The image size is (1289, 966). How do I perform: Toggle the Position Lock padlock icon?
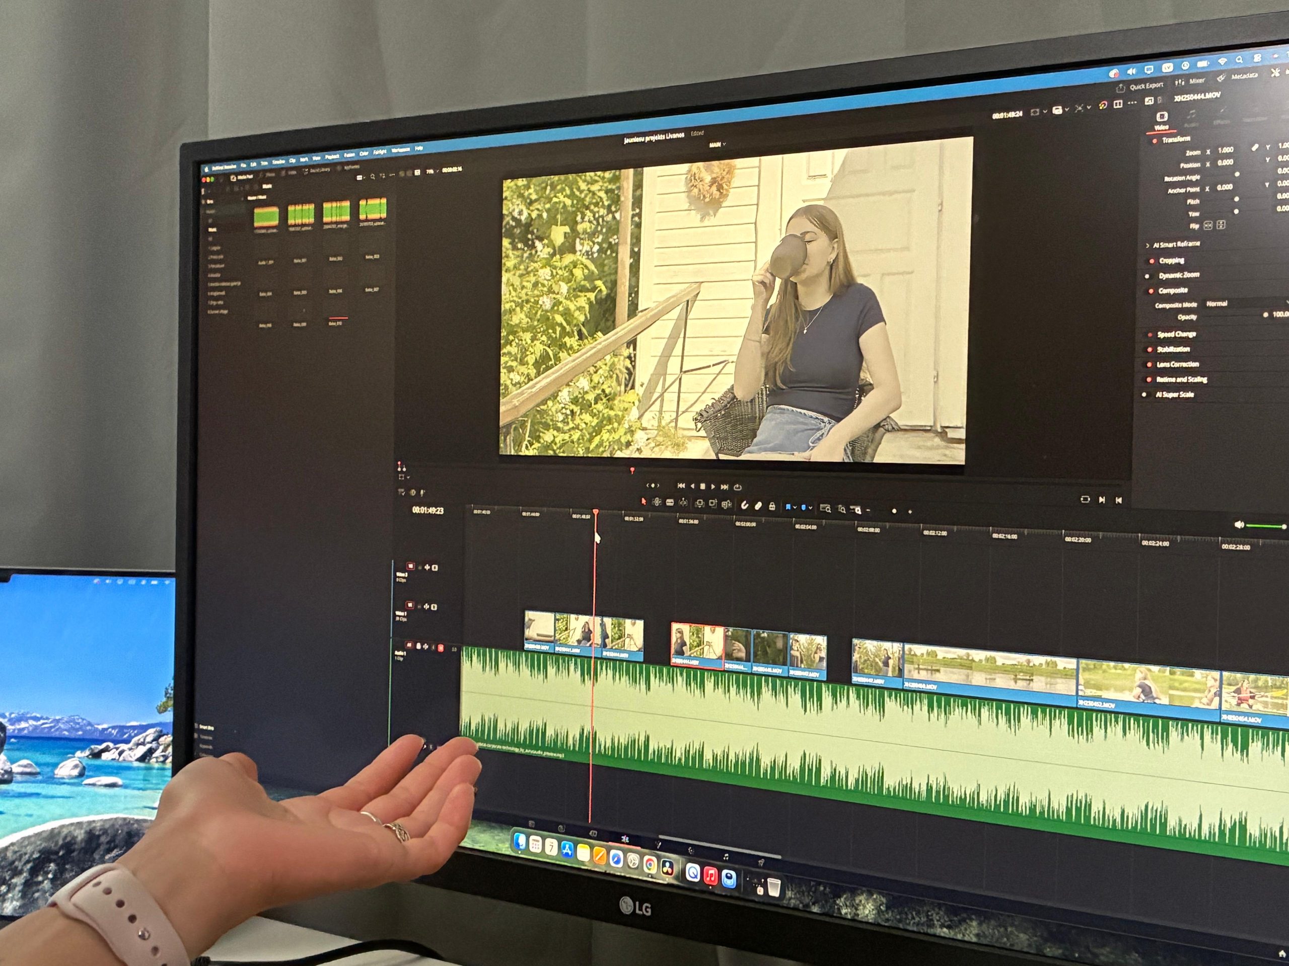pos(772,506)
